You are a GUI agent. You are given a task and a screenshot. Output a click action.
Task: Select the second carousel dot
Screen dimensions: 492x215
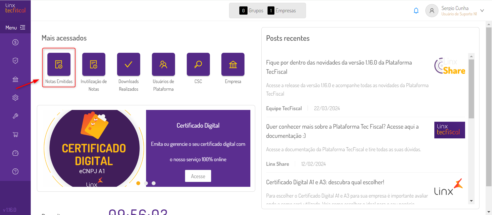pos(146,183)
